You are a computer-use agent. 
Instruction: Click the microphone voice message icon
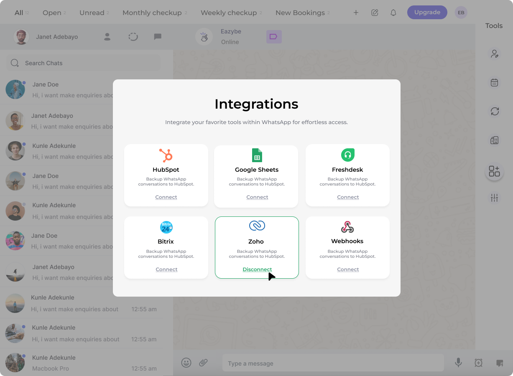click(458, 363)
